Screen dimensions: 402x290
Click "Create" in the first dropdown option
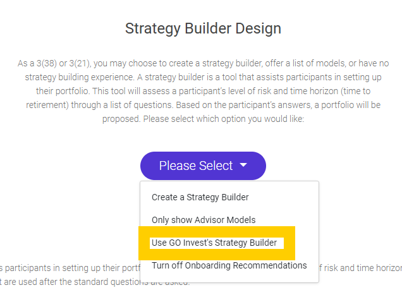tap(166, 197)
